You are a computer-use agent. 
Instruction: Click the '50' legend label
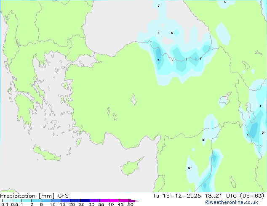click(130, 204)
